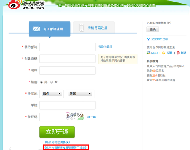Image resolution: width=190 pixels, height=150 pixels.
Task: Click the password safety tip box
Action: [118, 59]
